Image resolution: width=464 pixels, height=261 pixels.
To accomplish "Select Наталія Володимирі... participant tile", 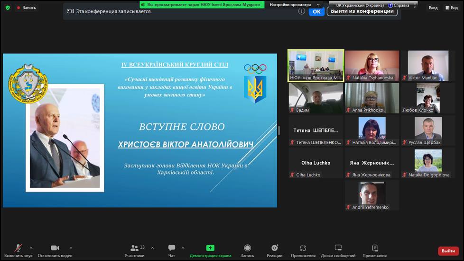I will tap(372, 130).
